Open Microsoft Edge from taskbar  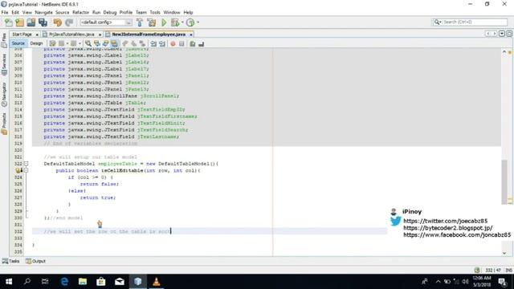coord(64,282)
